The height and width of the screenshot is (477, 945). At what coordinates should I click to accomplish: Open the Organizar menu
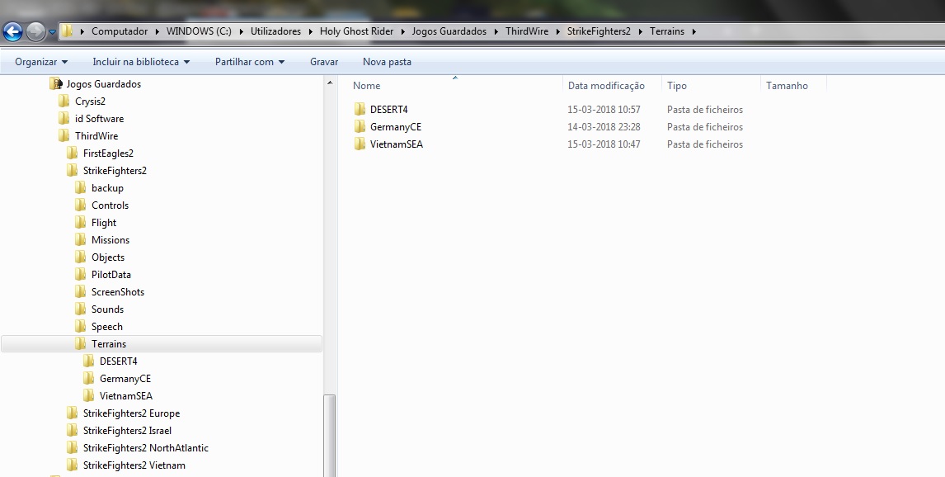(41, 62)
